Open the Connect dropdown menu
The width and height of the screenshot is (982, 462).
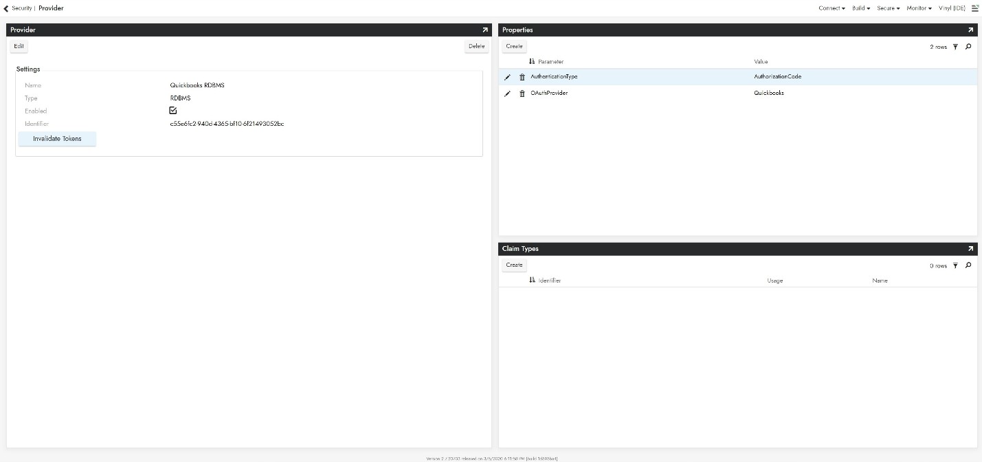pyautogui.click(x=832, y=8)
